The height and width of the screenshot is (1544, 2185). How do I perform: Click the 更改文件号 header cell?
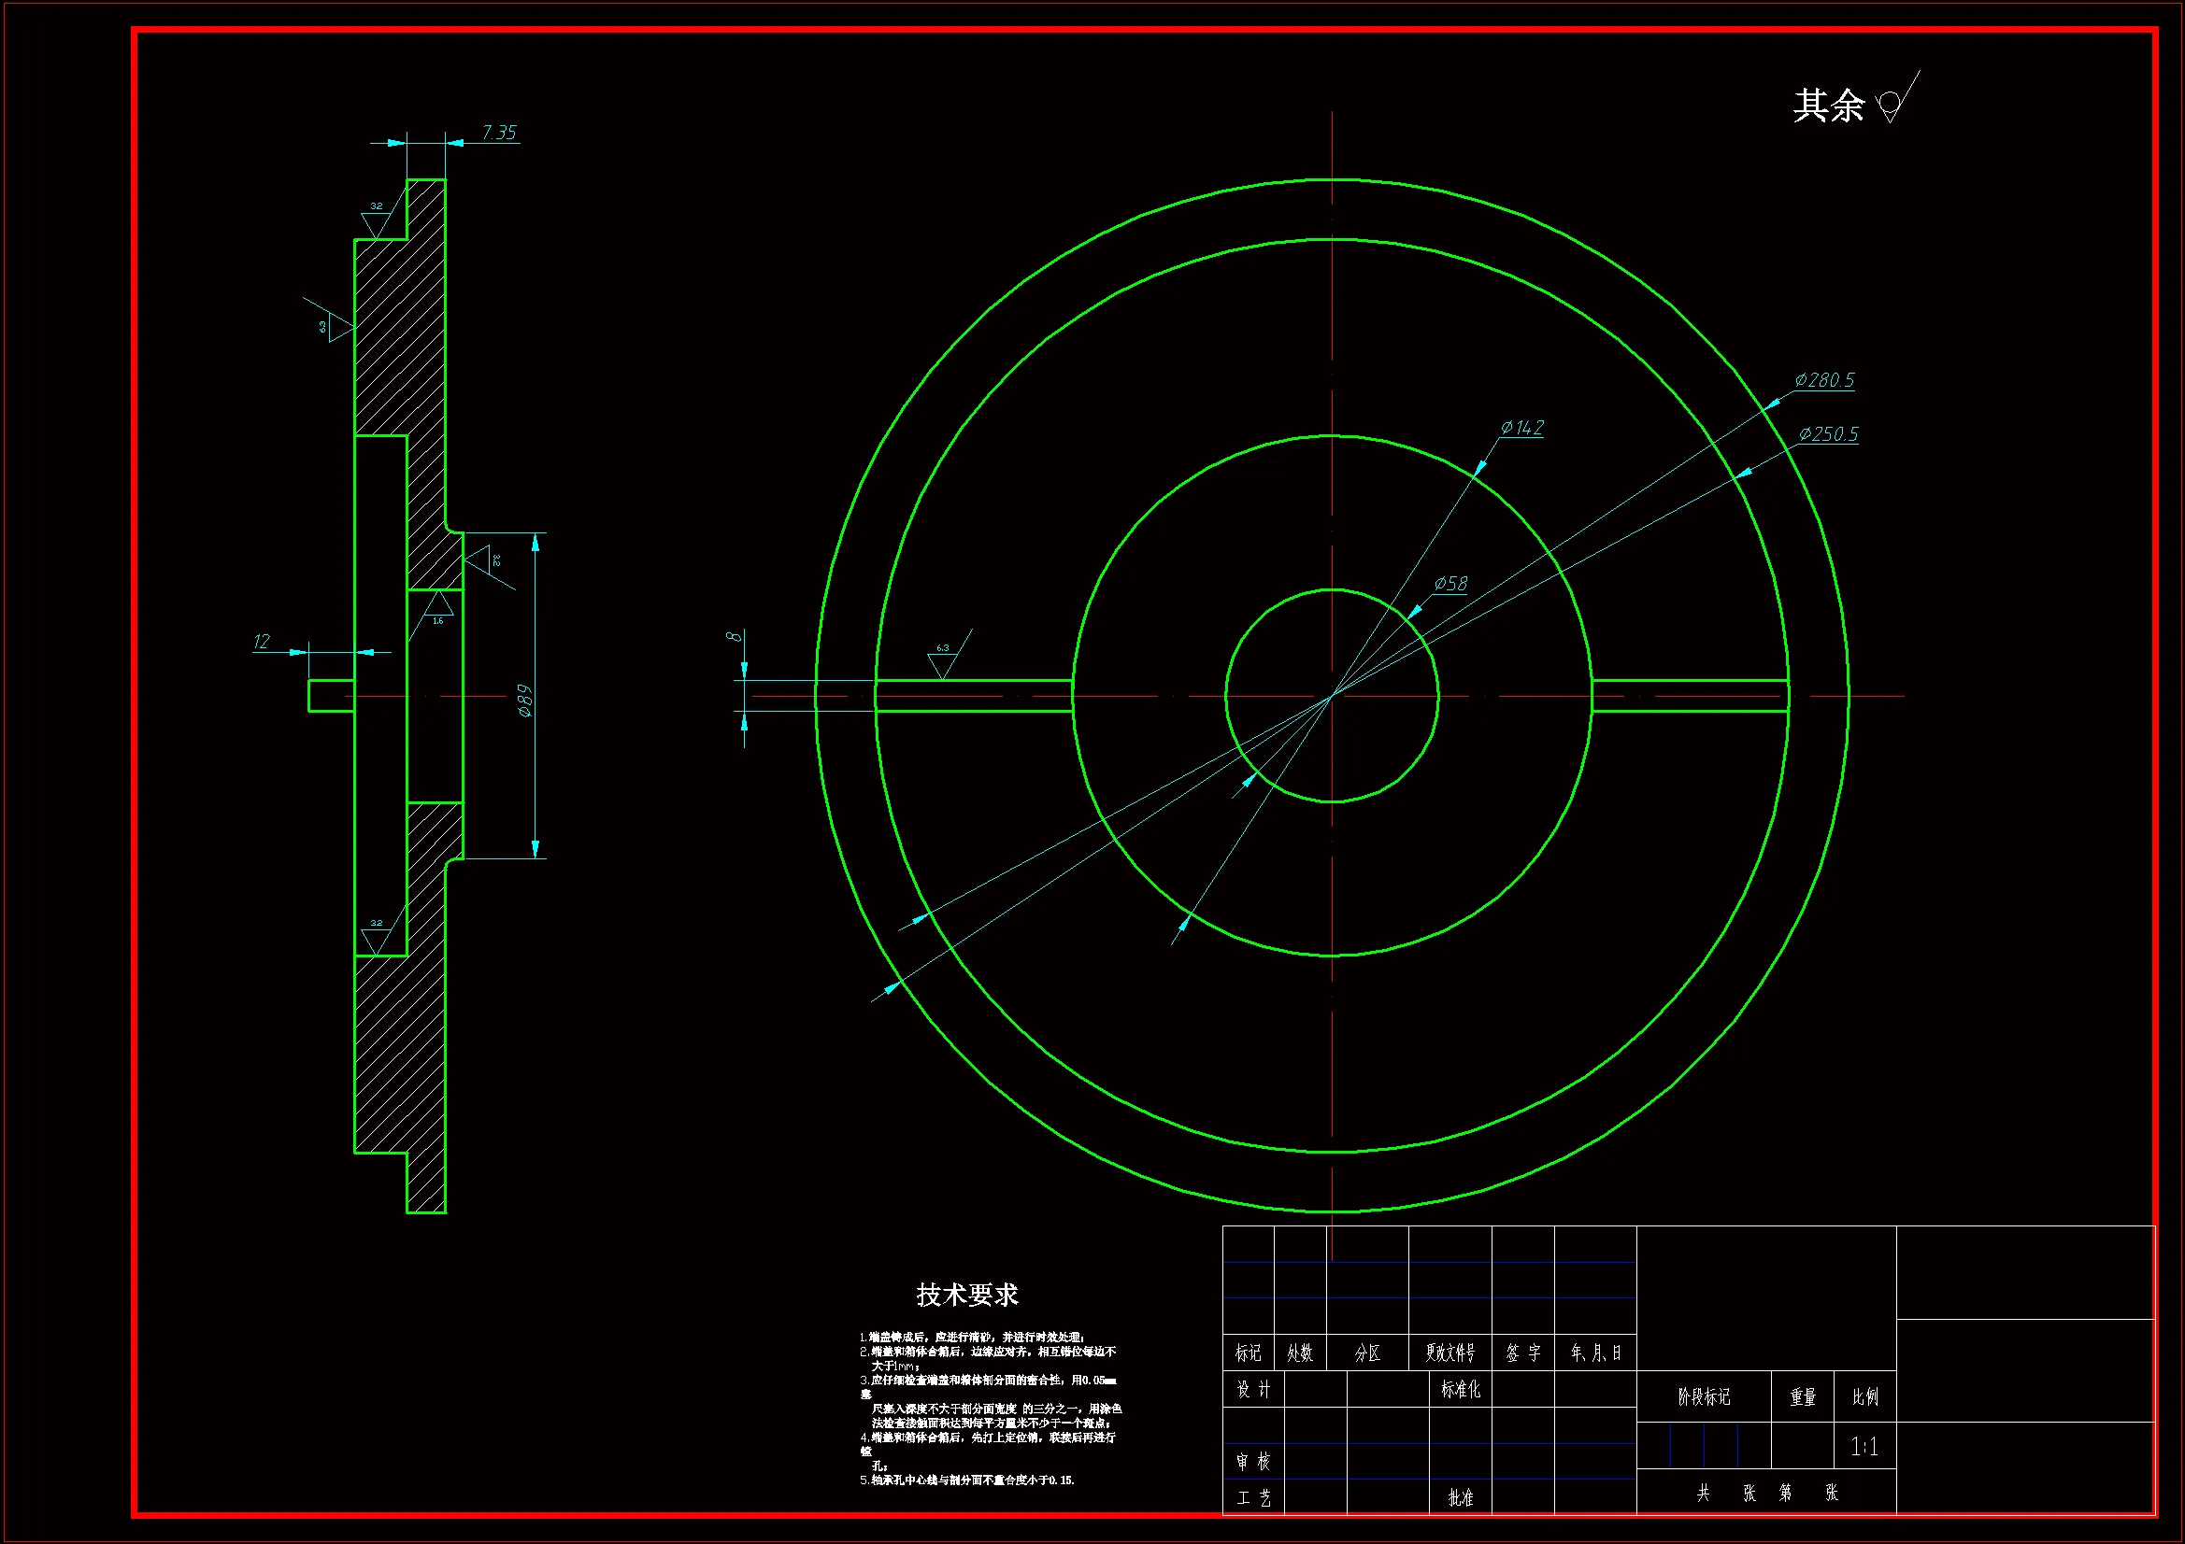coord(1450,1353)
